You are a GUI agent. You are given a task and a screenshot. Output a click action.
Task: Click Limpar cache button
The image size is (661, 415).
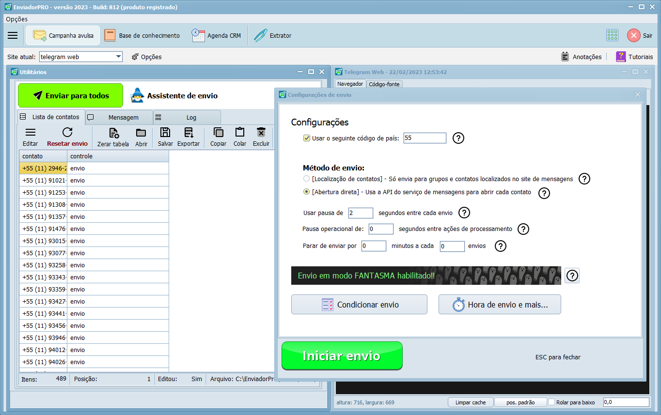tap(471, 402)
